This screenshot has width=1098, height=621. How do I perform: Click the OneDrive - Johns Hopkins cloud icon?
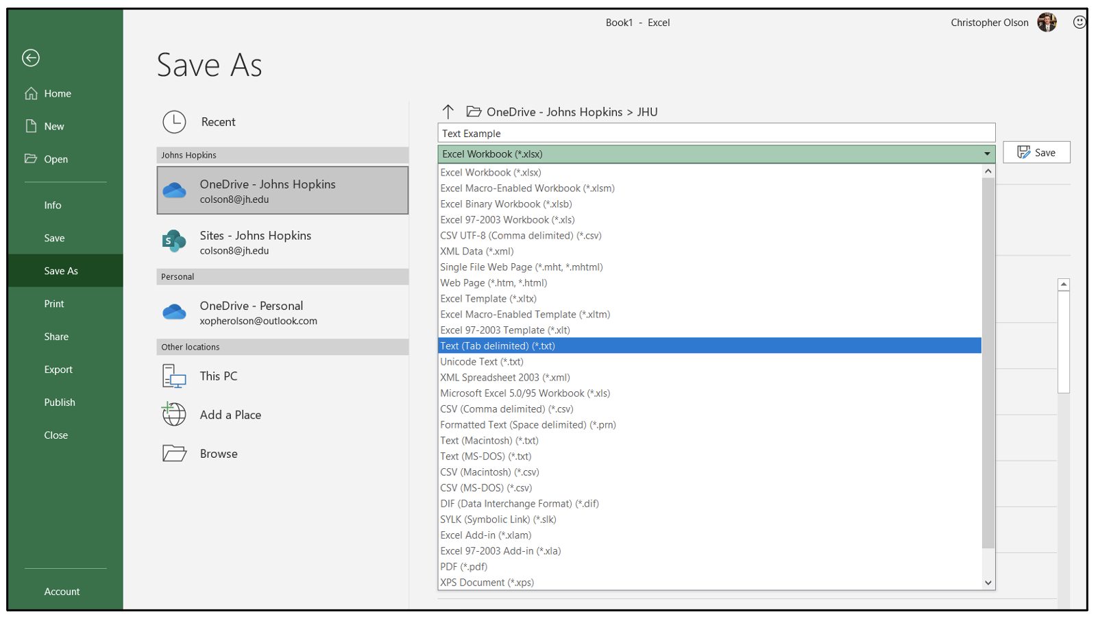click(174, 191)
